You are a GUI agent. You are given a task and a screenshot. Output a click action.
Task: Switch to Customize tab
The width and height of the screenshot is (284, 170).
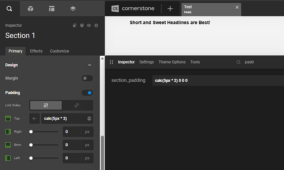(x=59, y=51)
